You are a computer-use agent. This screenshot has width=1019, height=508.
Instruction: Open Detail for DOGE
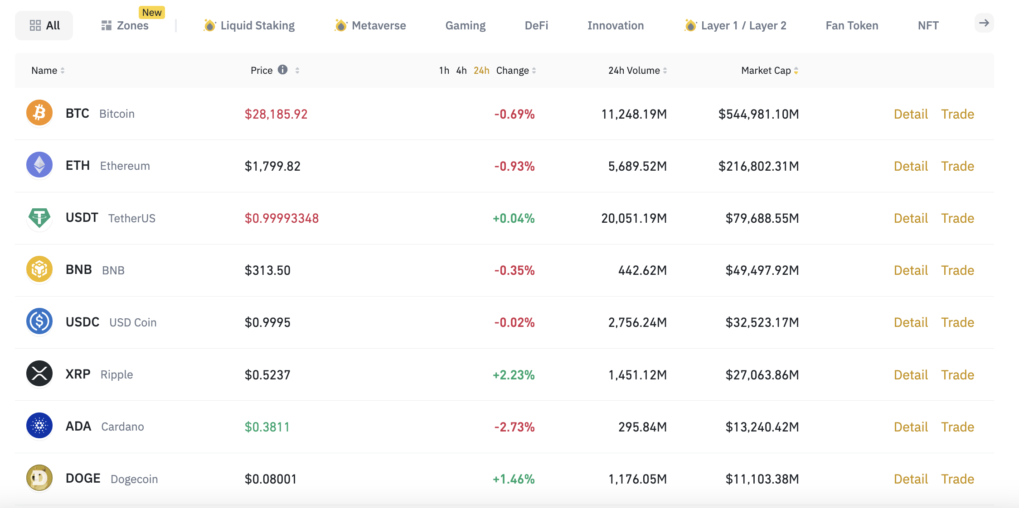911,479
